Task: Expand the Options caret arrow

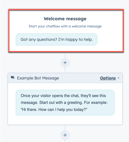Action: coord(119,78)
